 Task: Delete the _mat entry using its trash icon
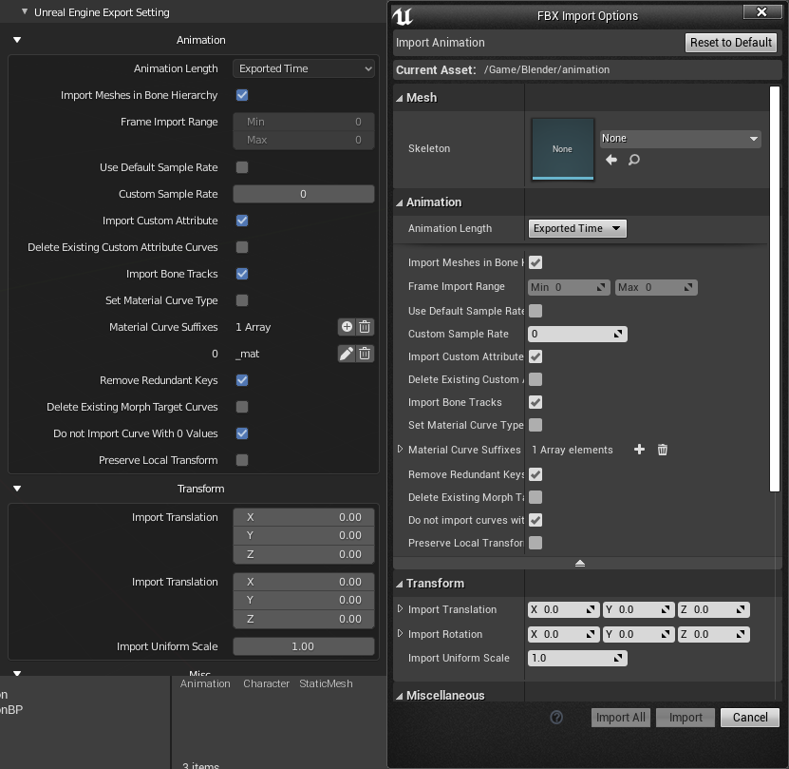click(363, 353)
